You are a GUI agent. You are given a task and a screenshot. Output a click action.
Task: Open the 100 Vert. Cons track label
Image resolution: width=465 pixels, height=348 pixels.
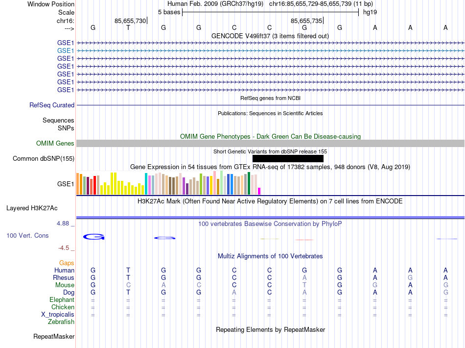coord(27,235)
